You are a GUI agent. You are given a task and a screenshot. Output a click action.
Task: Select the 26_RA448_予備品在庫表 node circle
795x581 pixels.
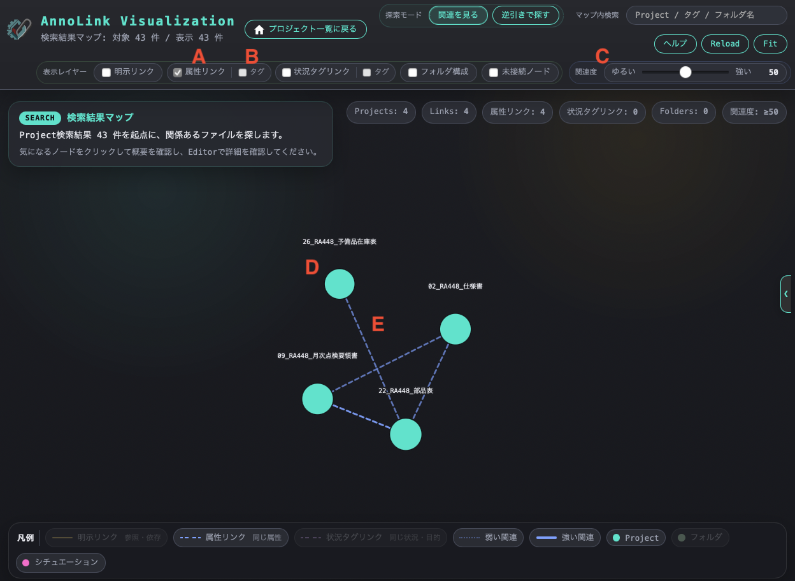(340, 283)
